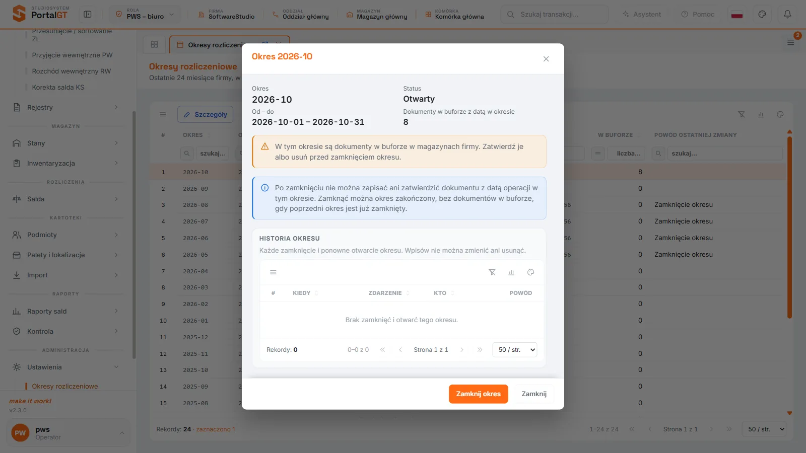Open the theme palette icon in top bar
Screen dimensions: 806x453
(762, 14)
